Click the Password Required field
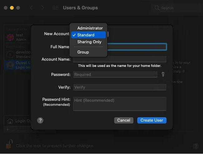 coord(115,74)
